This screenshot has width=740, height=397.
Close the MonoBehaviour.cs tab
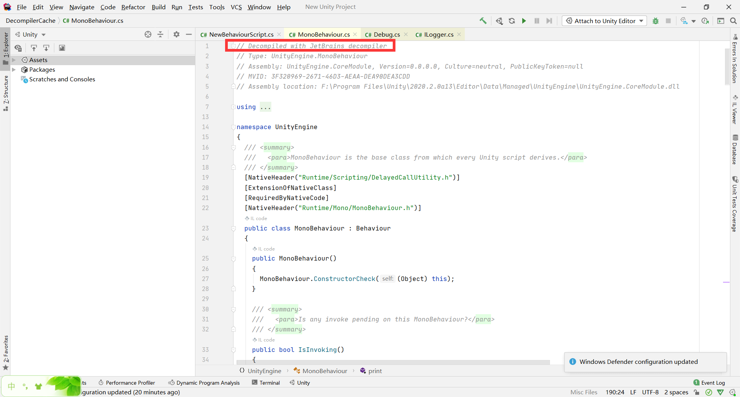pos(355,34)
